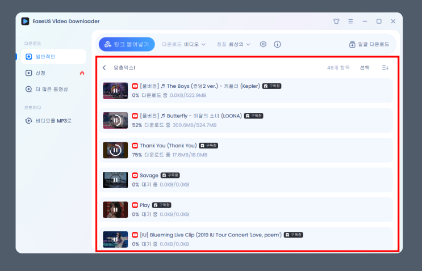Click the 맞춤믹스1 playlist name

click(x=124, y=67)
